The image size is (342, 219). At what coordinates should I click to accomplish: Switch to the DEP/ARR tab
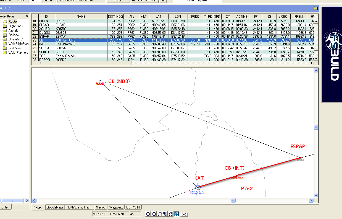tap(133, 207)
